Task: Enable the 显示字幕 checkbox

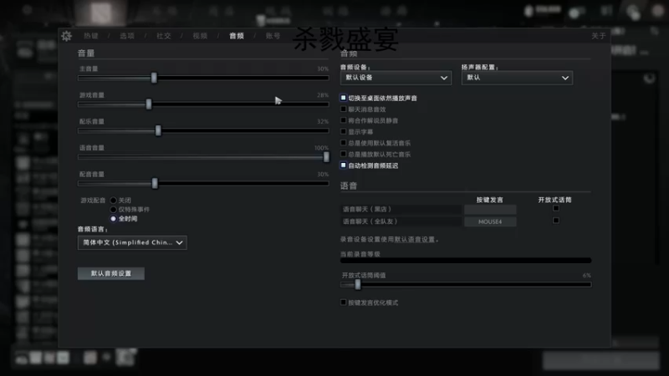Action: pos(344,131)
